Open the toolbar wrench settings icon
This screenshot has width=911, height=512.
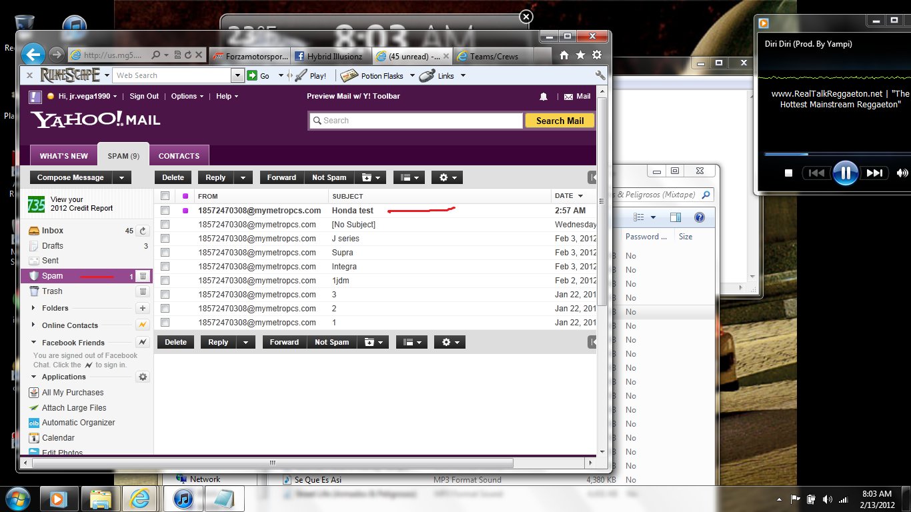[600, 75]
